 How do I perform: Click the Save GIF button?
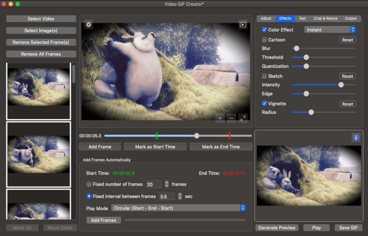pyautogui.click(x=348, y=228)
